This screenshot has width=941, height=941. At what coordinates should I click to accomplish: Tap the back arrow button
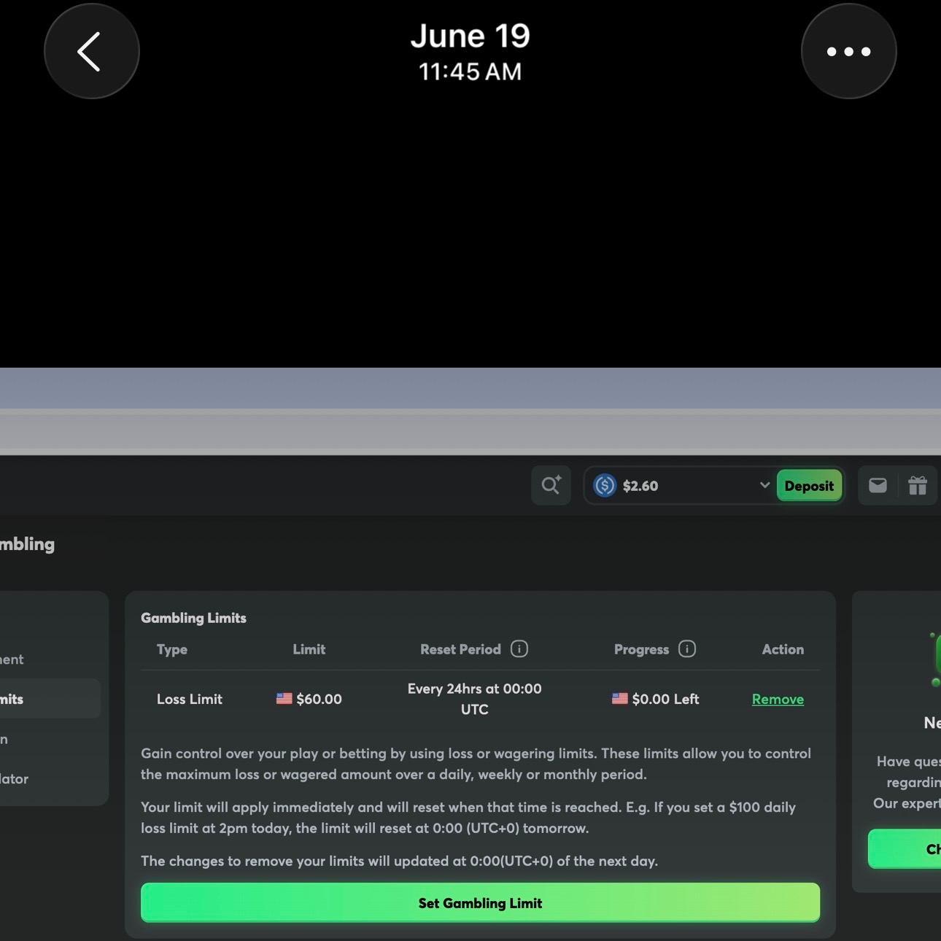tap(91, 52)
